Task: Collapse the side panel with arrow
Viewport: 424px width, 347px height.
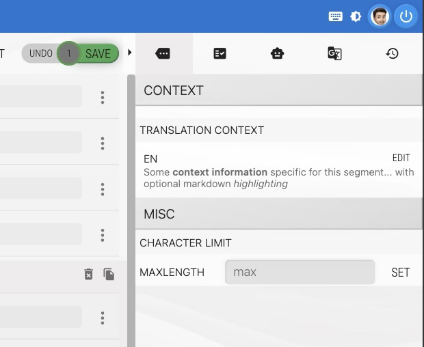Action: (x=130, y=53)
